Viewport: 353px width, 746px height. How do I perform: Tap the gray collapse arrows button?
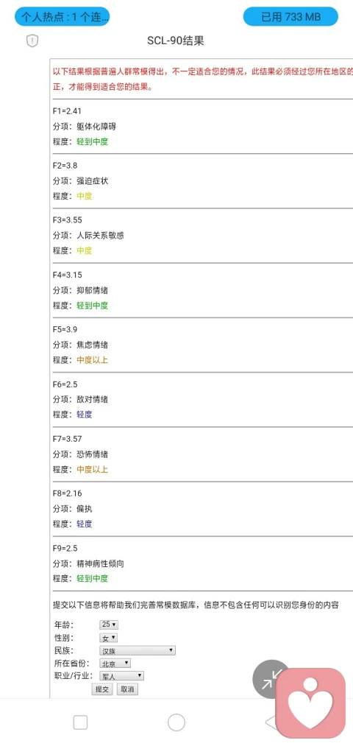(272, 679)
